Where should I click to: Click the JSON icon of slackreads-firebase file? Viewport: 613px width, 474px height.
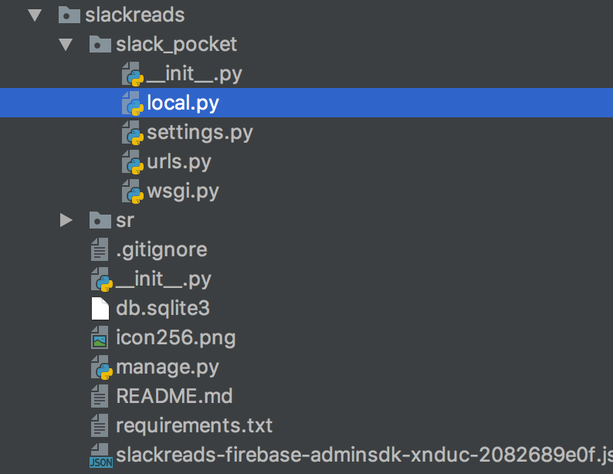pos(101,455)
